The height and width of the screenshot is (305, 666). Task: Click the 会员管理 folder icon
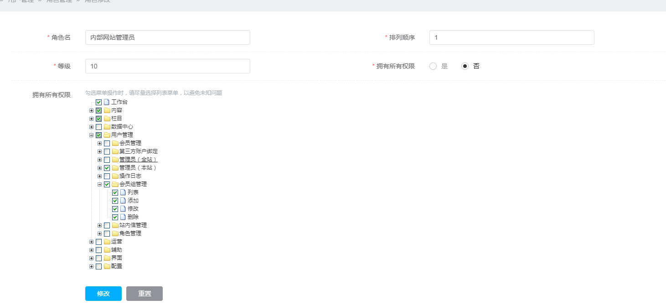[115, 143]
